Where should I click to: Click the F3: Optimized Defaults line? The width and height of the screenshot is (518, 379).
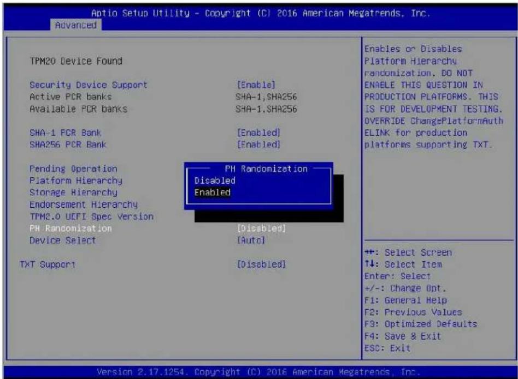(x=421, y=324)
